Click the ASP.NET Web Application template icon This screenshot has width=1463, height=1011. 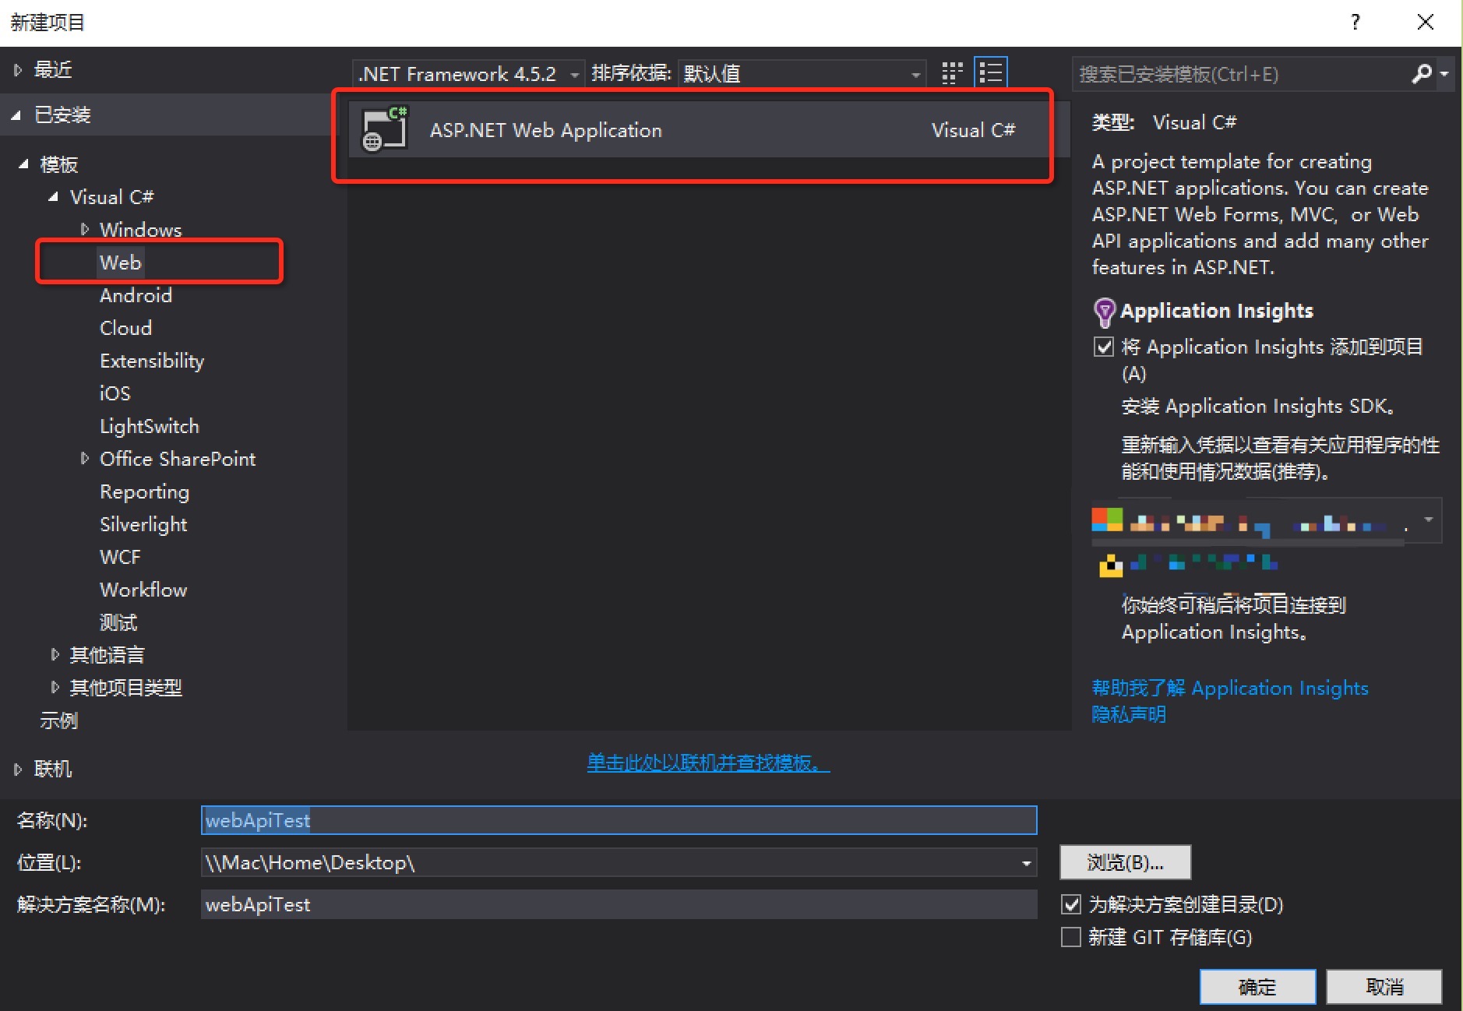pyautogui.click(x=385, y=129)
